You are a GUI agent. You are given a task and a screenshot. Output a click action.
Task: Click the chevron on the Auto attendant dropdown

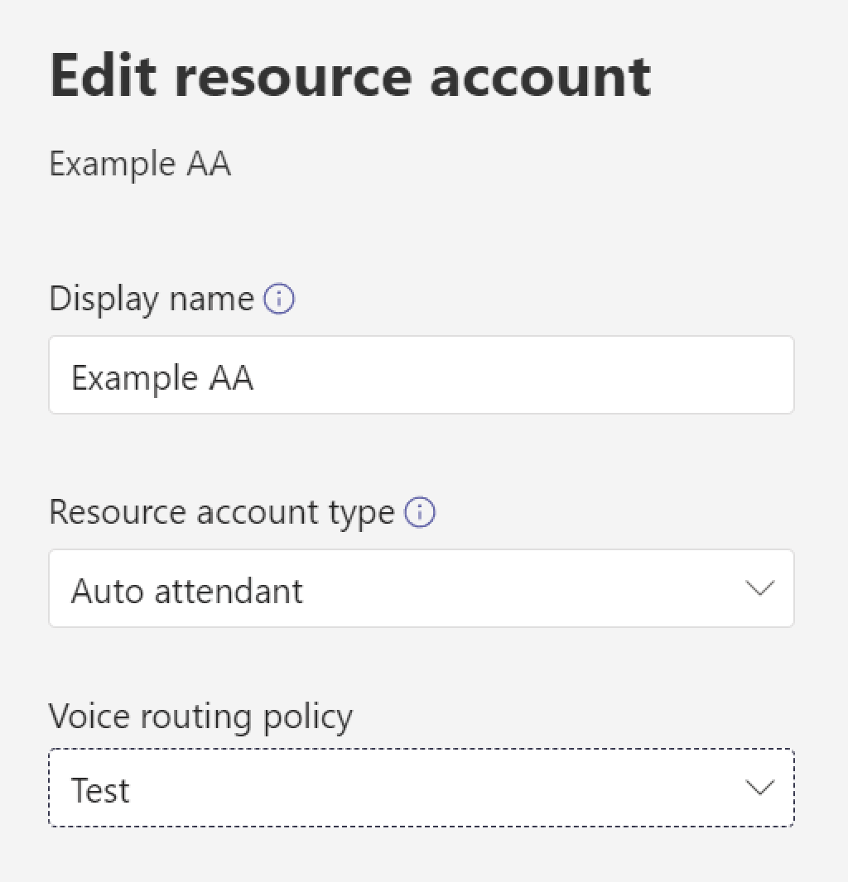[759, 588]
